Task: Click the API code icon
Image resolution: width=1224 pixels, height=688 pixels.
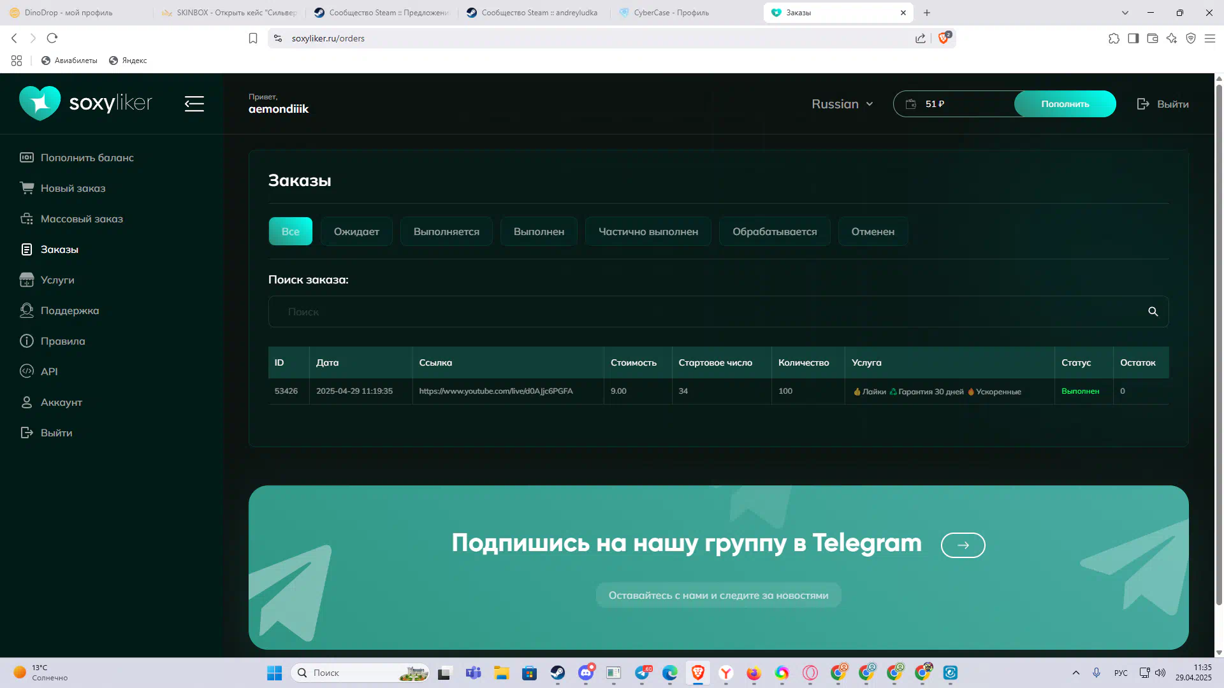Action: pos(27,371)
